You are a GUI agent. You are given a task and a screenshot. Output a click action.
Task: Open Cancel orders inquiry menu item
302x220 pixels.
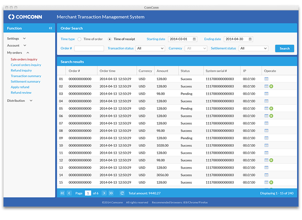26,65
